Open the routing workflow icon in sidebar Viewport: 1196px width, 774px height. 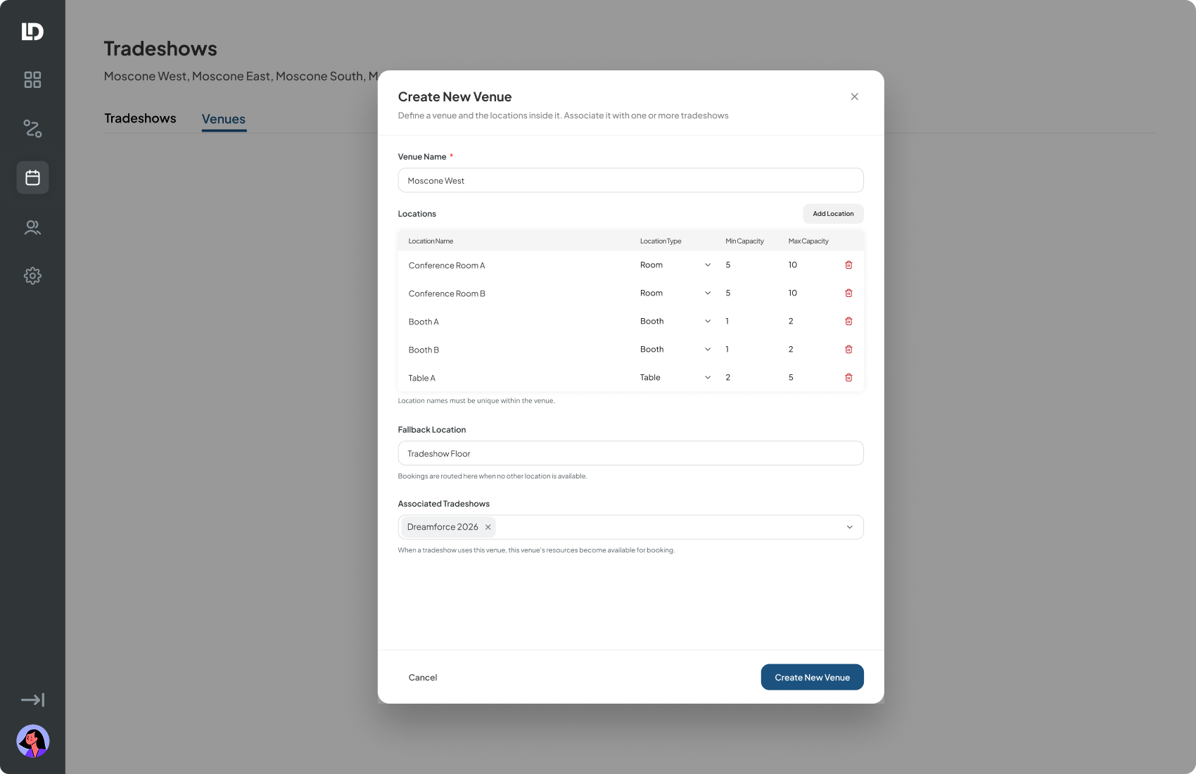[32, 129]
